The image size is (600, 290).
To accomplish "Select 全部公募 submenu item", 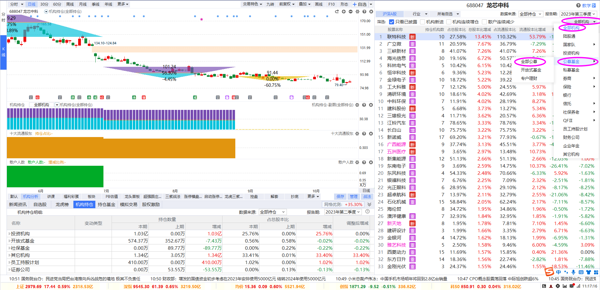I will pyautogui.click(x=529, y=61).
